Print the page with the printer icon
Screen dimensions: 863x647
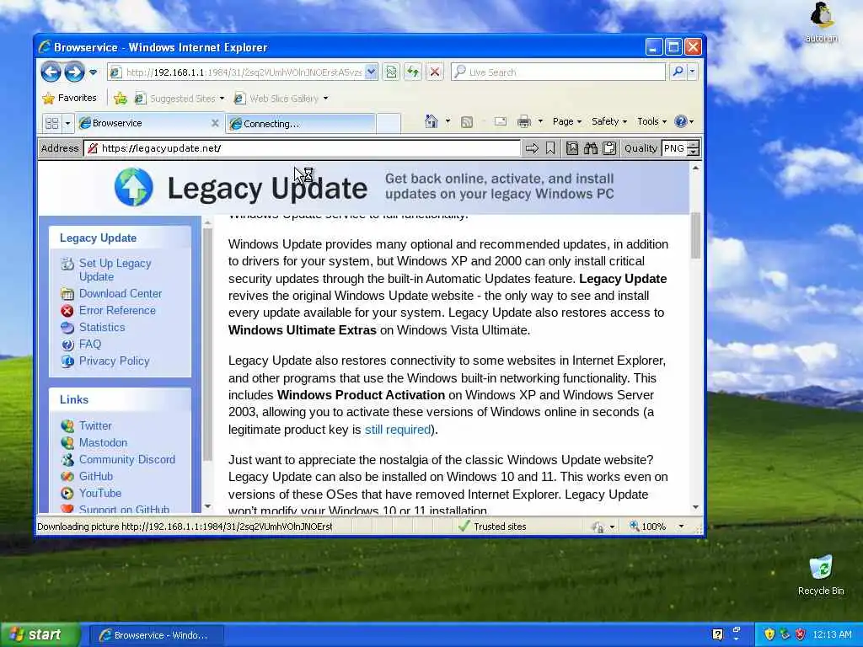click(x=524, y=121)
